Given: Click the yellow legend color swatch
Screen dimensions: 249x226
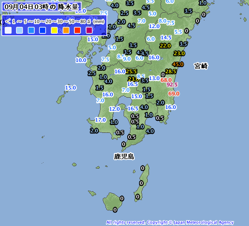Looking at the screenshot, I should (54, 30).
